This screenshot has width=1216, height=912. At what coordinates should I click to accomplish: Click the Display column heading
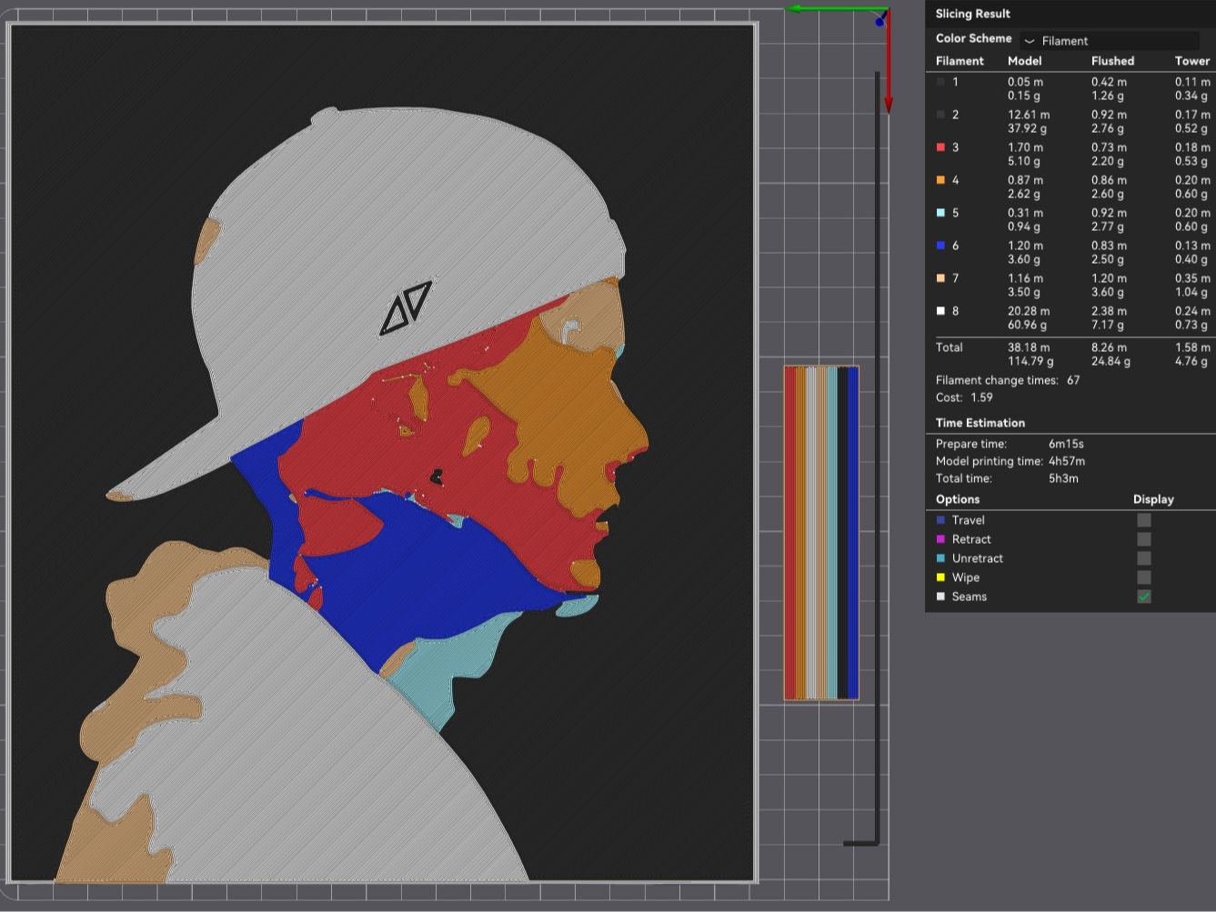point(1153,499)
